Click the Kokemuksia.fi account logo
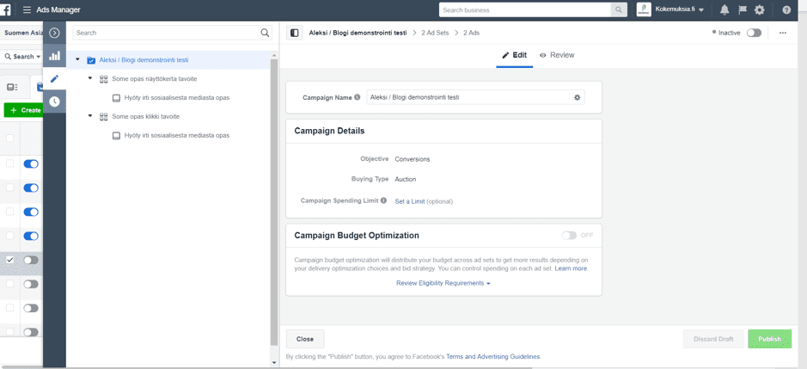 (x=644, y=9)
